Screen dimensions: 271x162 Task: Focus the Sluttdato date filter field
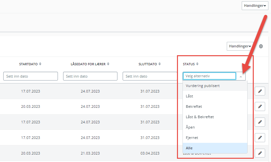click(150, 76)
